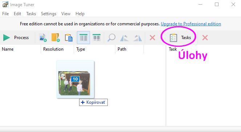The width and height of the screenshot is (241, 132).
Task: Open the Tasks toolbar button
Action: [x=180, y=38]
